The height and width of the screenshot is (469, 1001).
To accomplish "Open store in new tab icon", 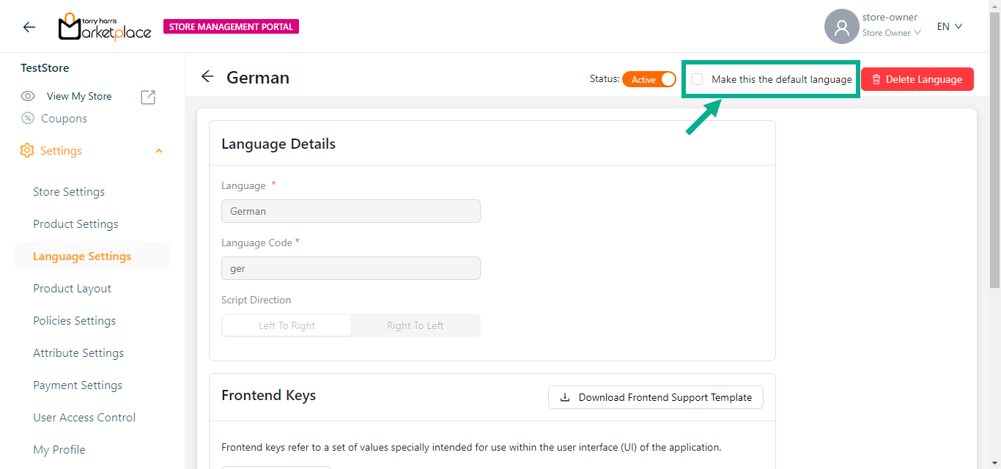I will (x=148, y=97).
